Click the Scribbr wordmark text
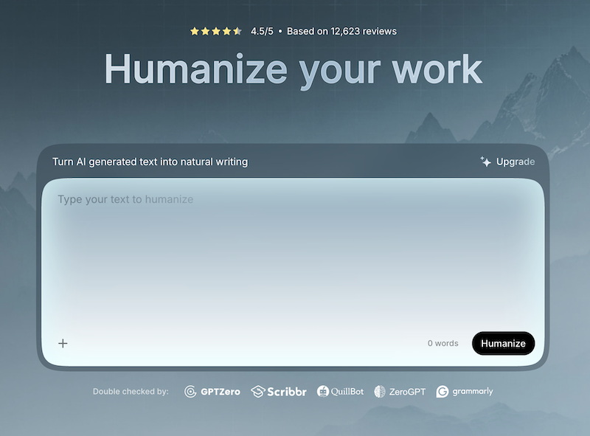Image resolution: width=590 pixels, height=436 pixels. coord(287,392)
